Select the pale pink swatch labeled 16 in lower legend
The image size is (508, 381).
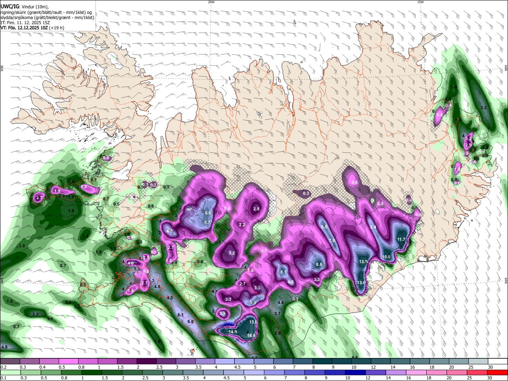[416, 373]
